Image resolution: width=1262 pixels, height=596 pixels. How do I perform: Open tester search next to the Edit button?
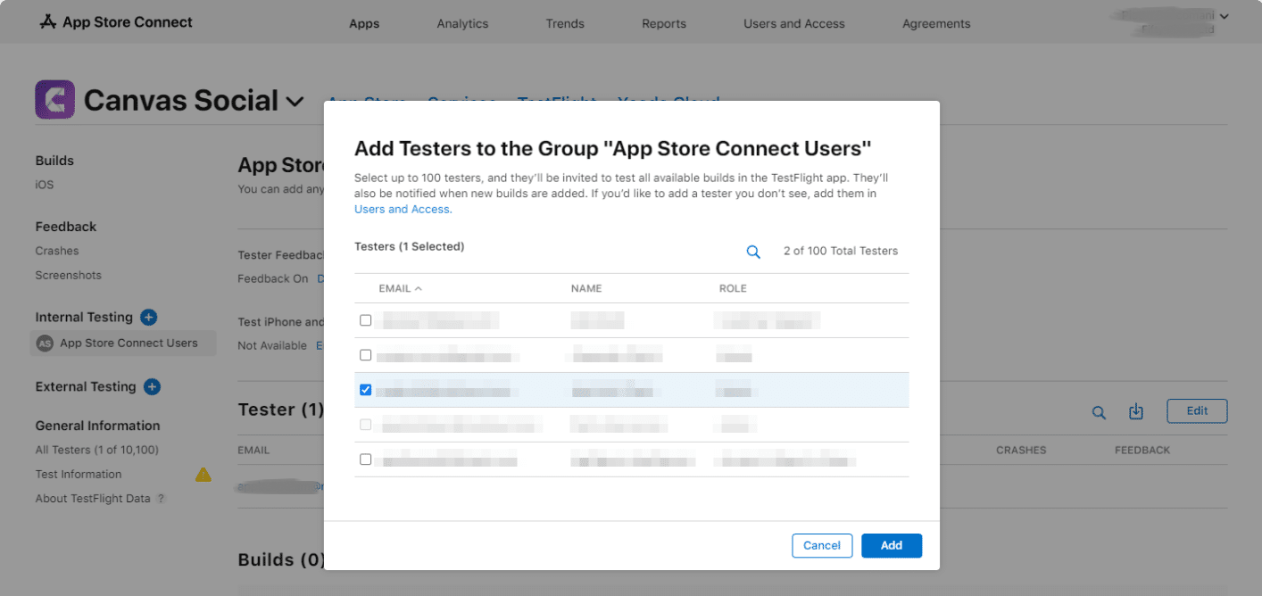(x=1099, y=412)
